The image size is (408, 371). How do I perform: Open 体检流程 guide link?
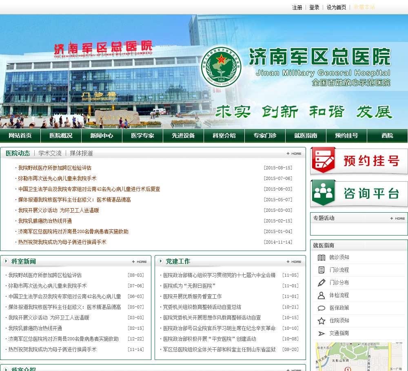point(339,295)
